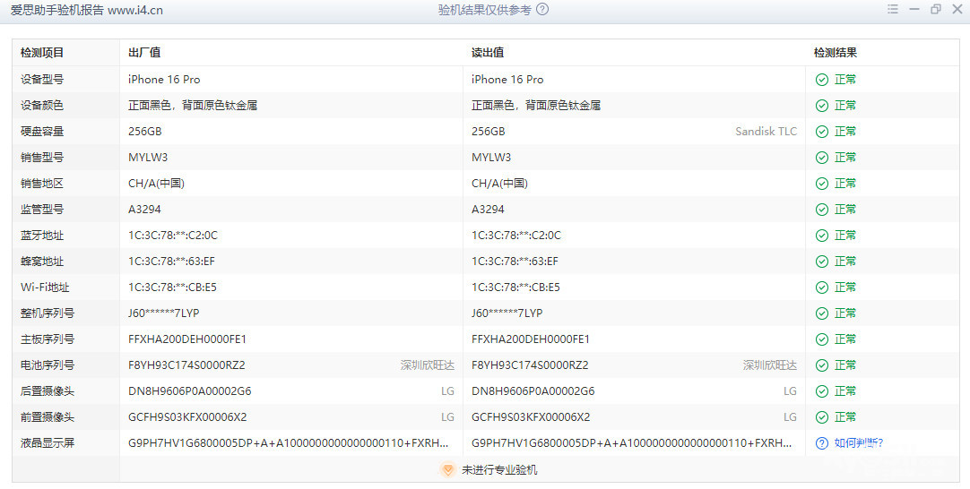Click the question icon beside 如何判断?
Image resolution: width=970 pixels, height=489 pixels.
tap(821, 442)
